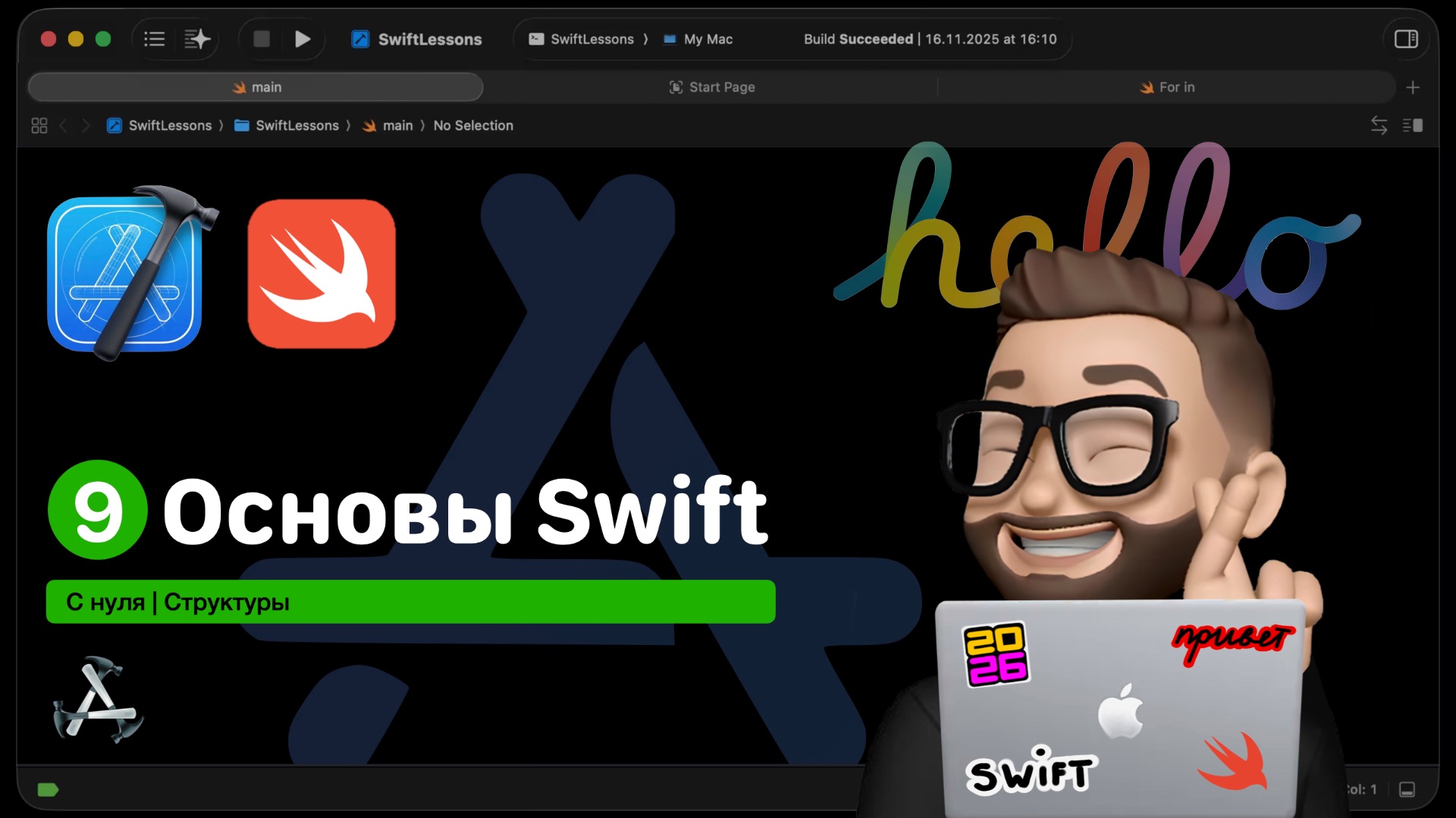Click the counterparts swap arrows icon above the editor
This screenshot has width=1456, height=818.
(1379, 125)
